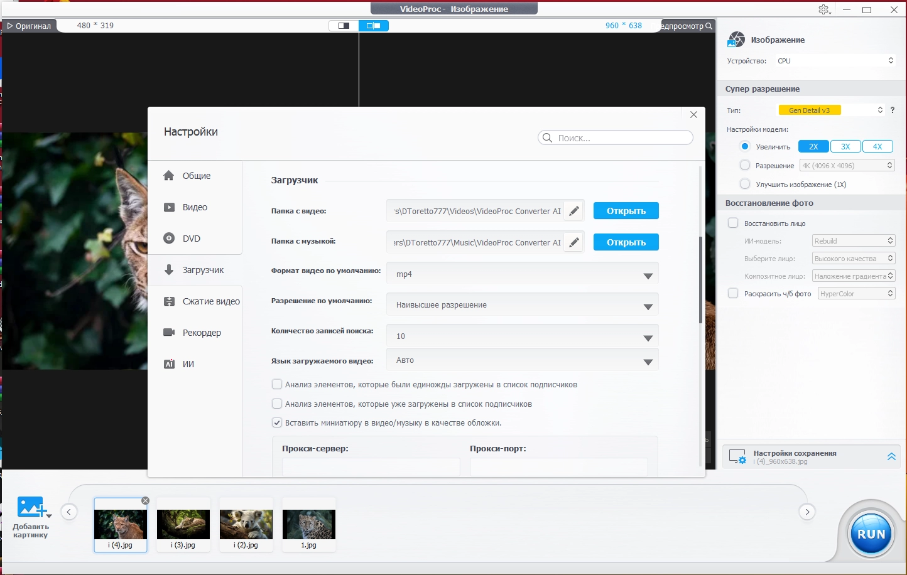Select the 1.jpg thumbnail
Image resolution: width=907 pixels, height=575 pixels.
[309, 525]
